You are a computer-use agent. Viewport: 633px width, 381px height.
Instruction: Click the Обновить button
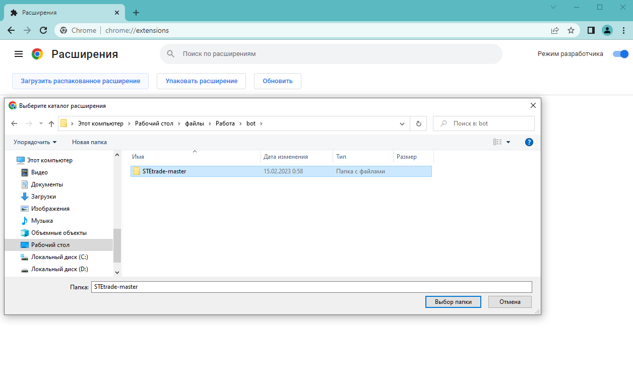point(278,81)
